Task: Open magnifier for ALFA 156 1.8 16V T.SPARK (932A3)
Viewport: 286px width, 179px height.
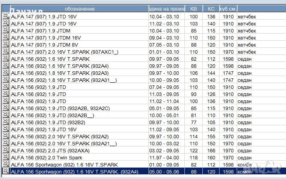Action: [x=5, y=72]
